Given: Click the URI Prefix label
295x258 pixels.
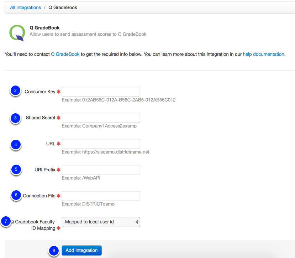Looking at the screenshot, I should 45,170.
